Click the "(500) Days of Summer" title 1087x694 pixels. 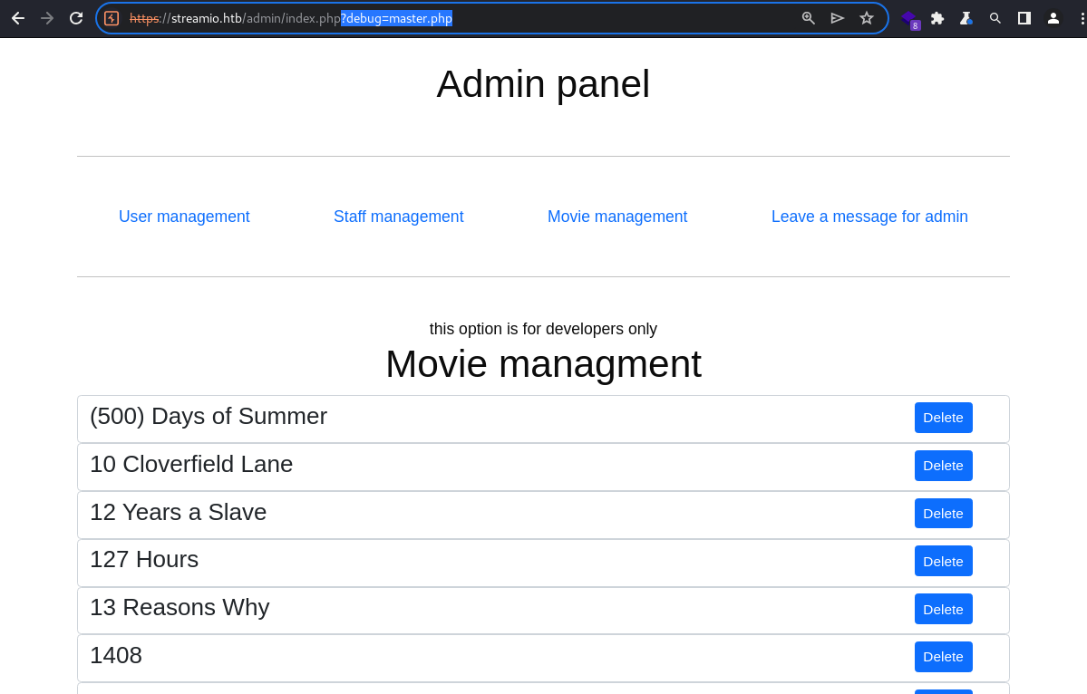pyautogui.click(x=208, y=416)
